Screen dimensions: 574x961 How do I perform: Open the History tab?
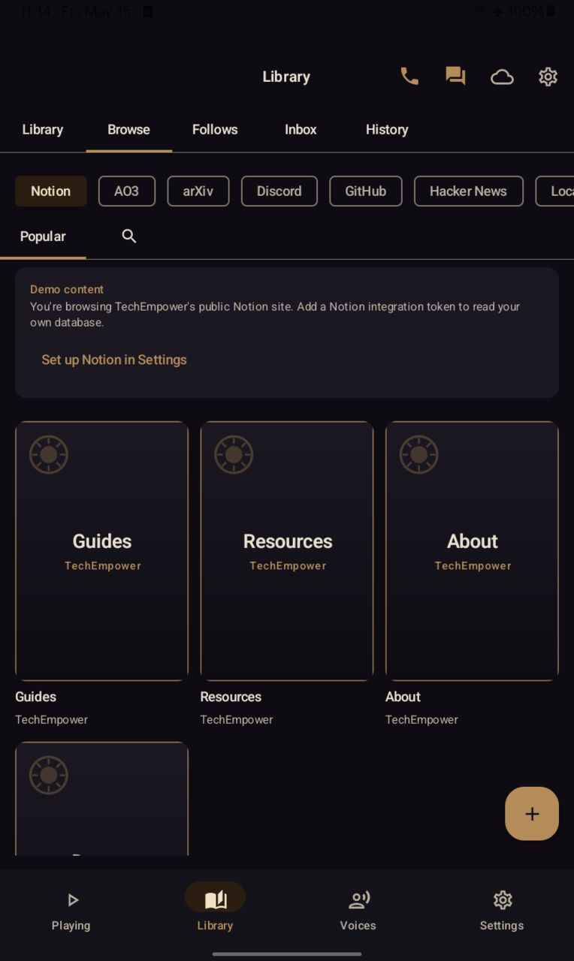click(x=387, y=130)
